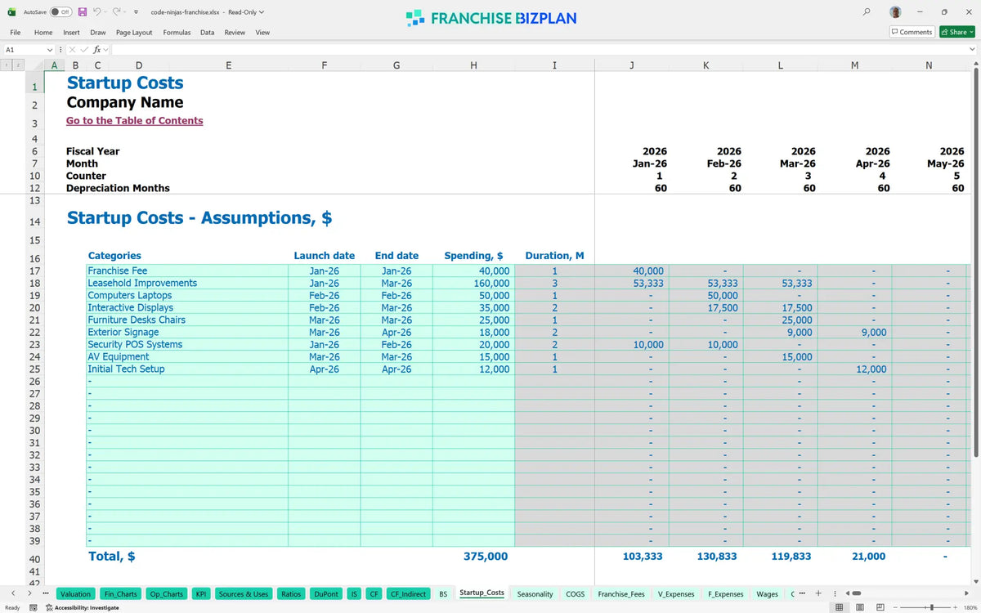Open the Page Layout ribbon tab
The height and width of the screenshot is (613, 981).
[134, 33]
